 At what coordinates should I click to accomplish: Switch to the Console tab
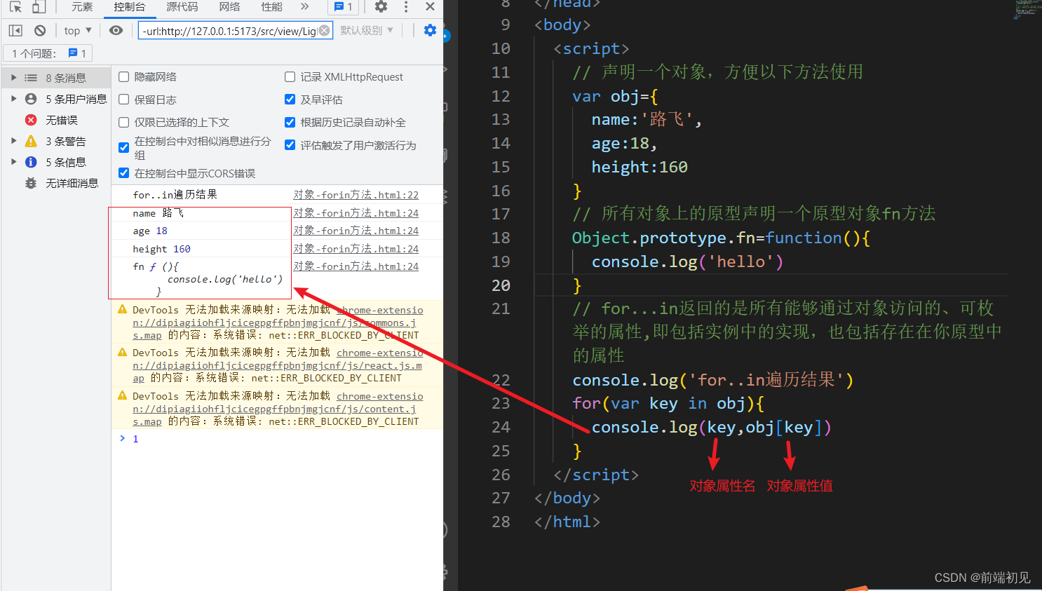click(x=130, y=6)
